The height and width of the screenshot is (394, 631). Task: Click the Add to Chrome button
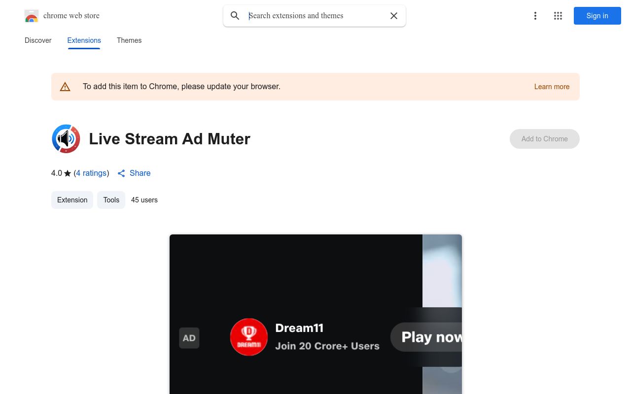pos(545,139)
